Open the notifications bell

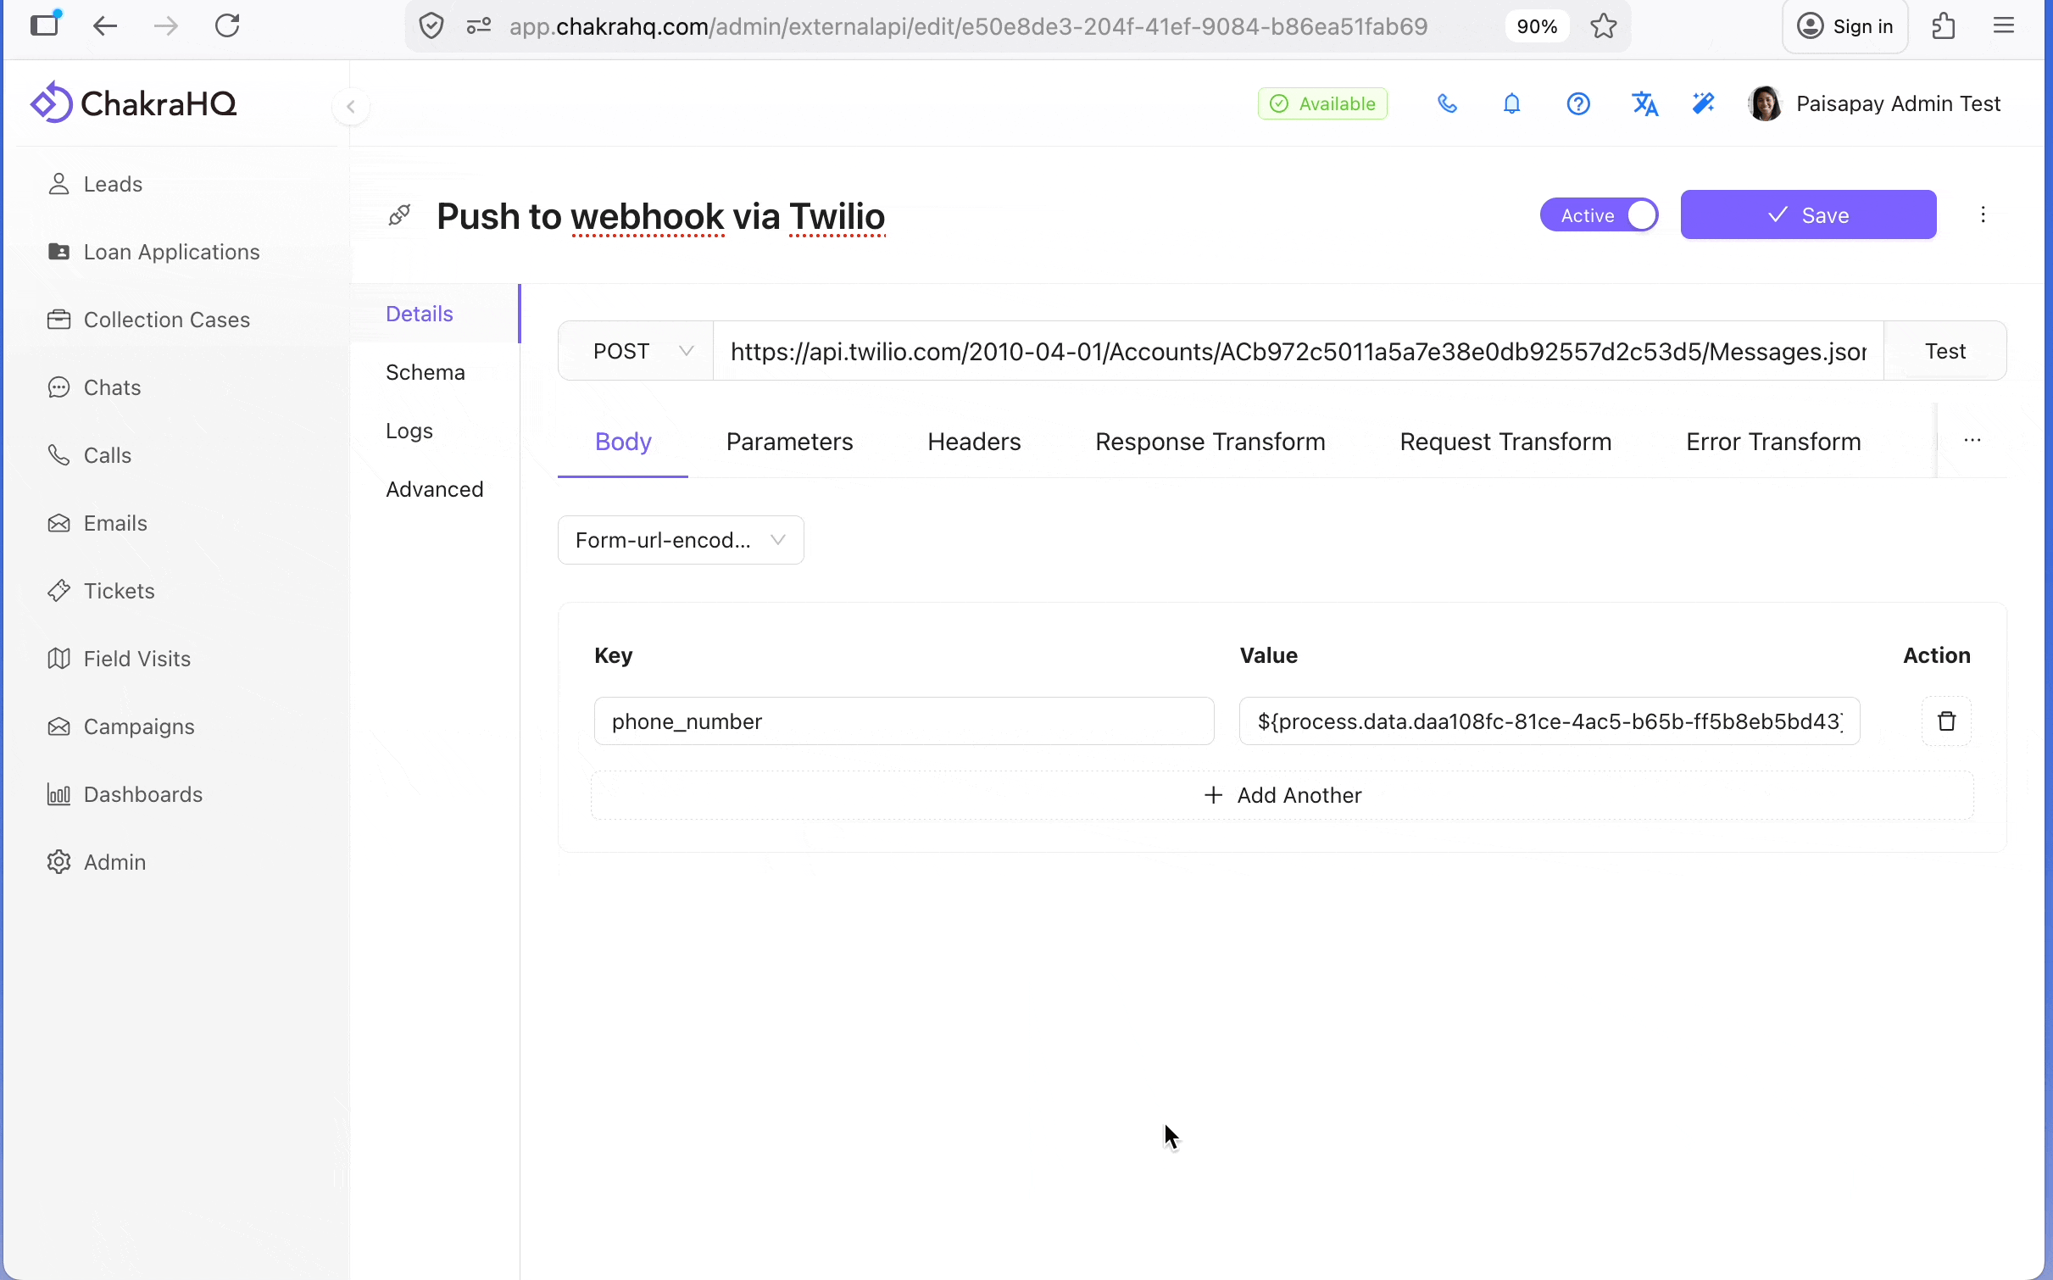click(x=1511, y=103)
